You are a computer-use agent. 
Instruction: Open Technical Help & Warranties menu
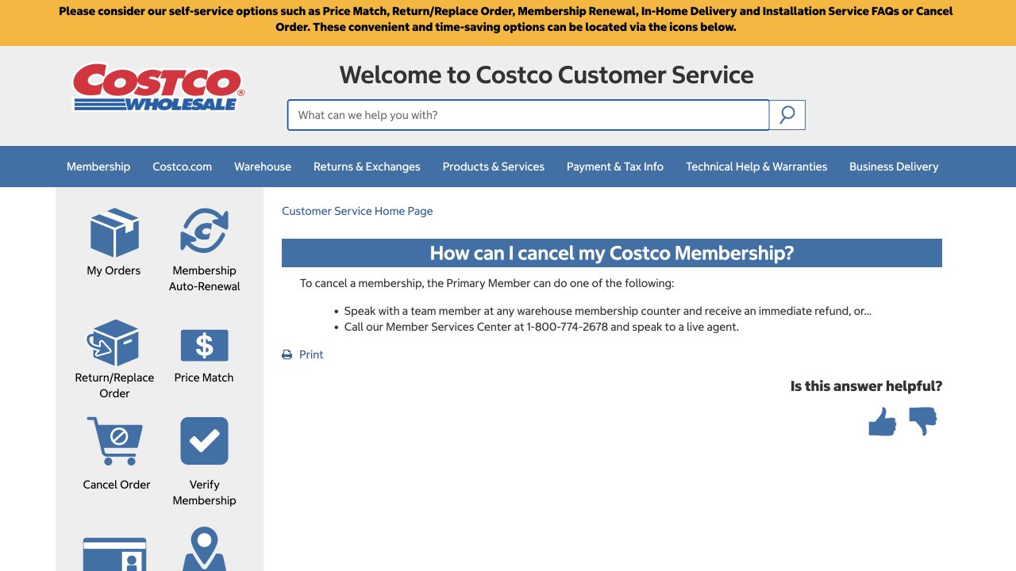tap(756, 167)
